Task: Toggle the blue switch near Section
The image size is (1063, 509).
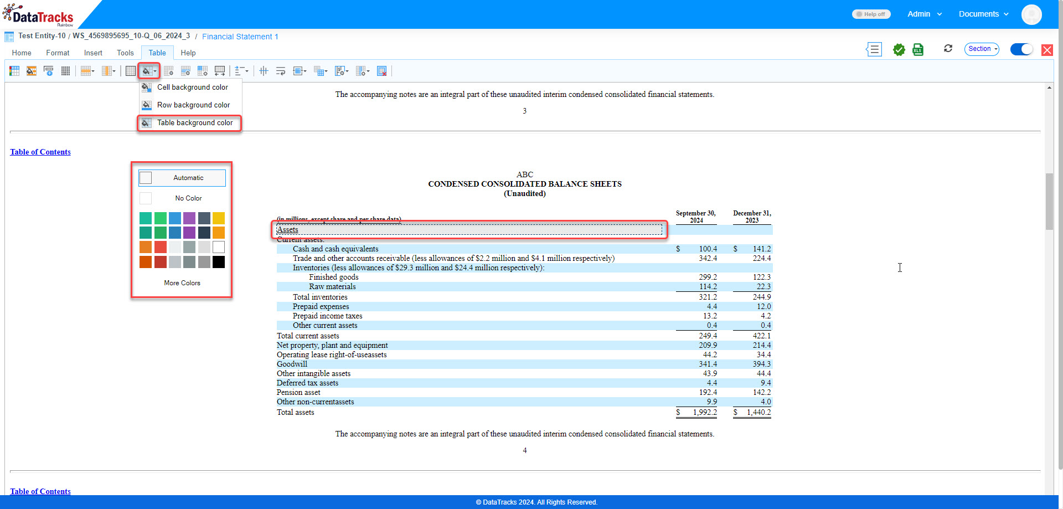Action: 1021,49
